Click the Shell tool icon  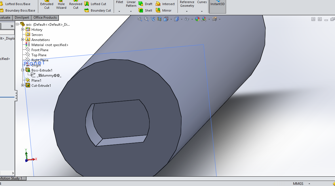[141, 10]
